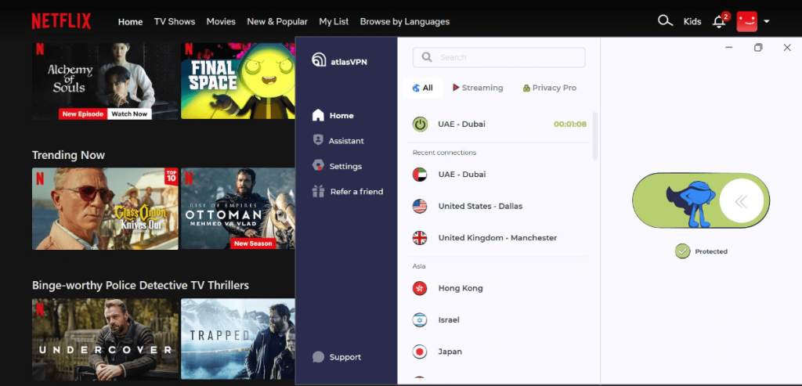Select the Privacy Pro tab
Viewport: 802px width, 386px height.
[549, 88]
